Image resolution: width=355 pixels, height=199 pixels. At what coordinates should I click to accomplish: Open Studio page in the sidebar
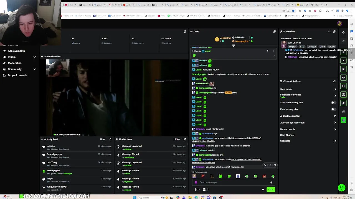point(12,57)
